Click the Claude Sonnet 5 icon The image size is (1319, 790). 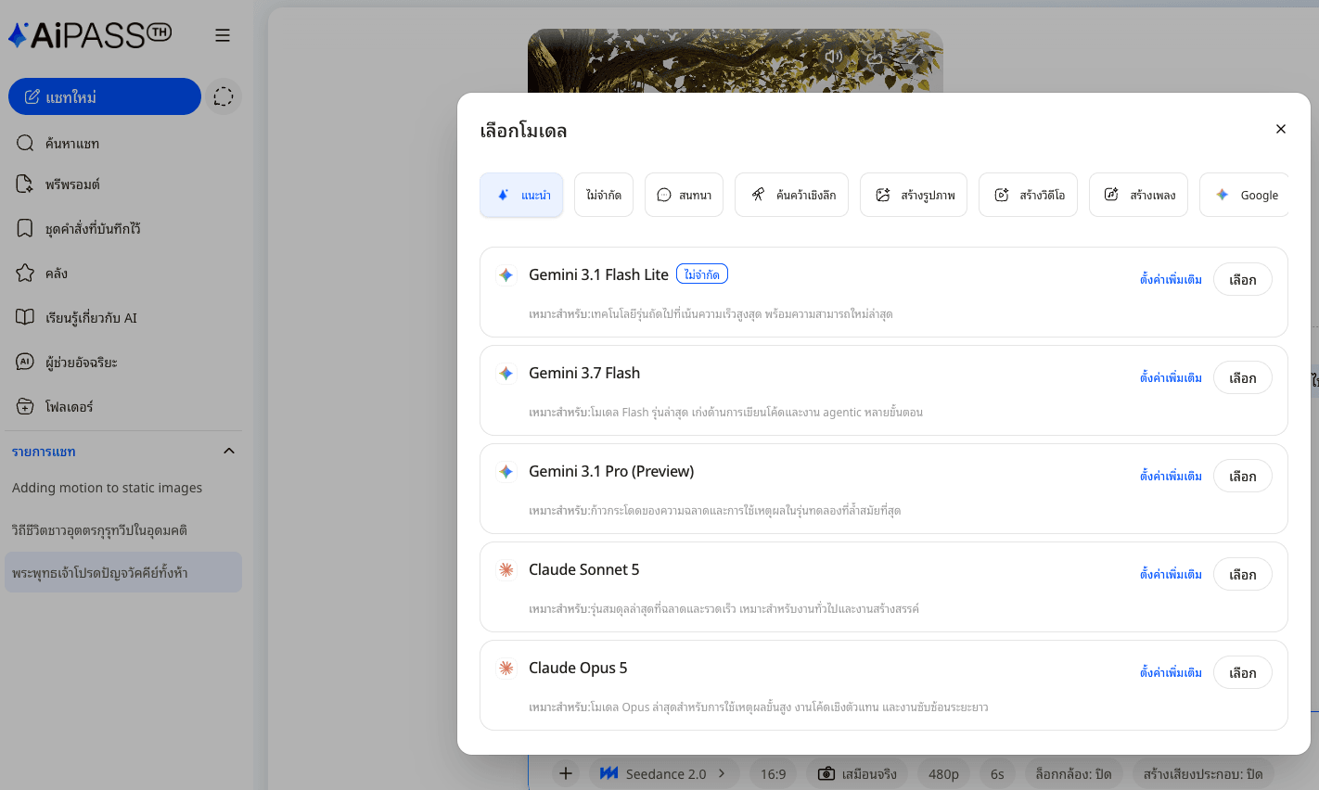click(506, 570)
